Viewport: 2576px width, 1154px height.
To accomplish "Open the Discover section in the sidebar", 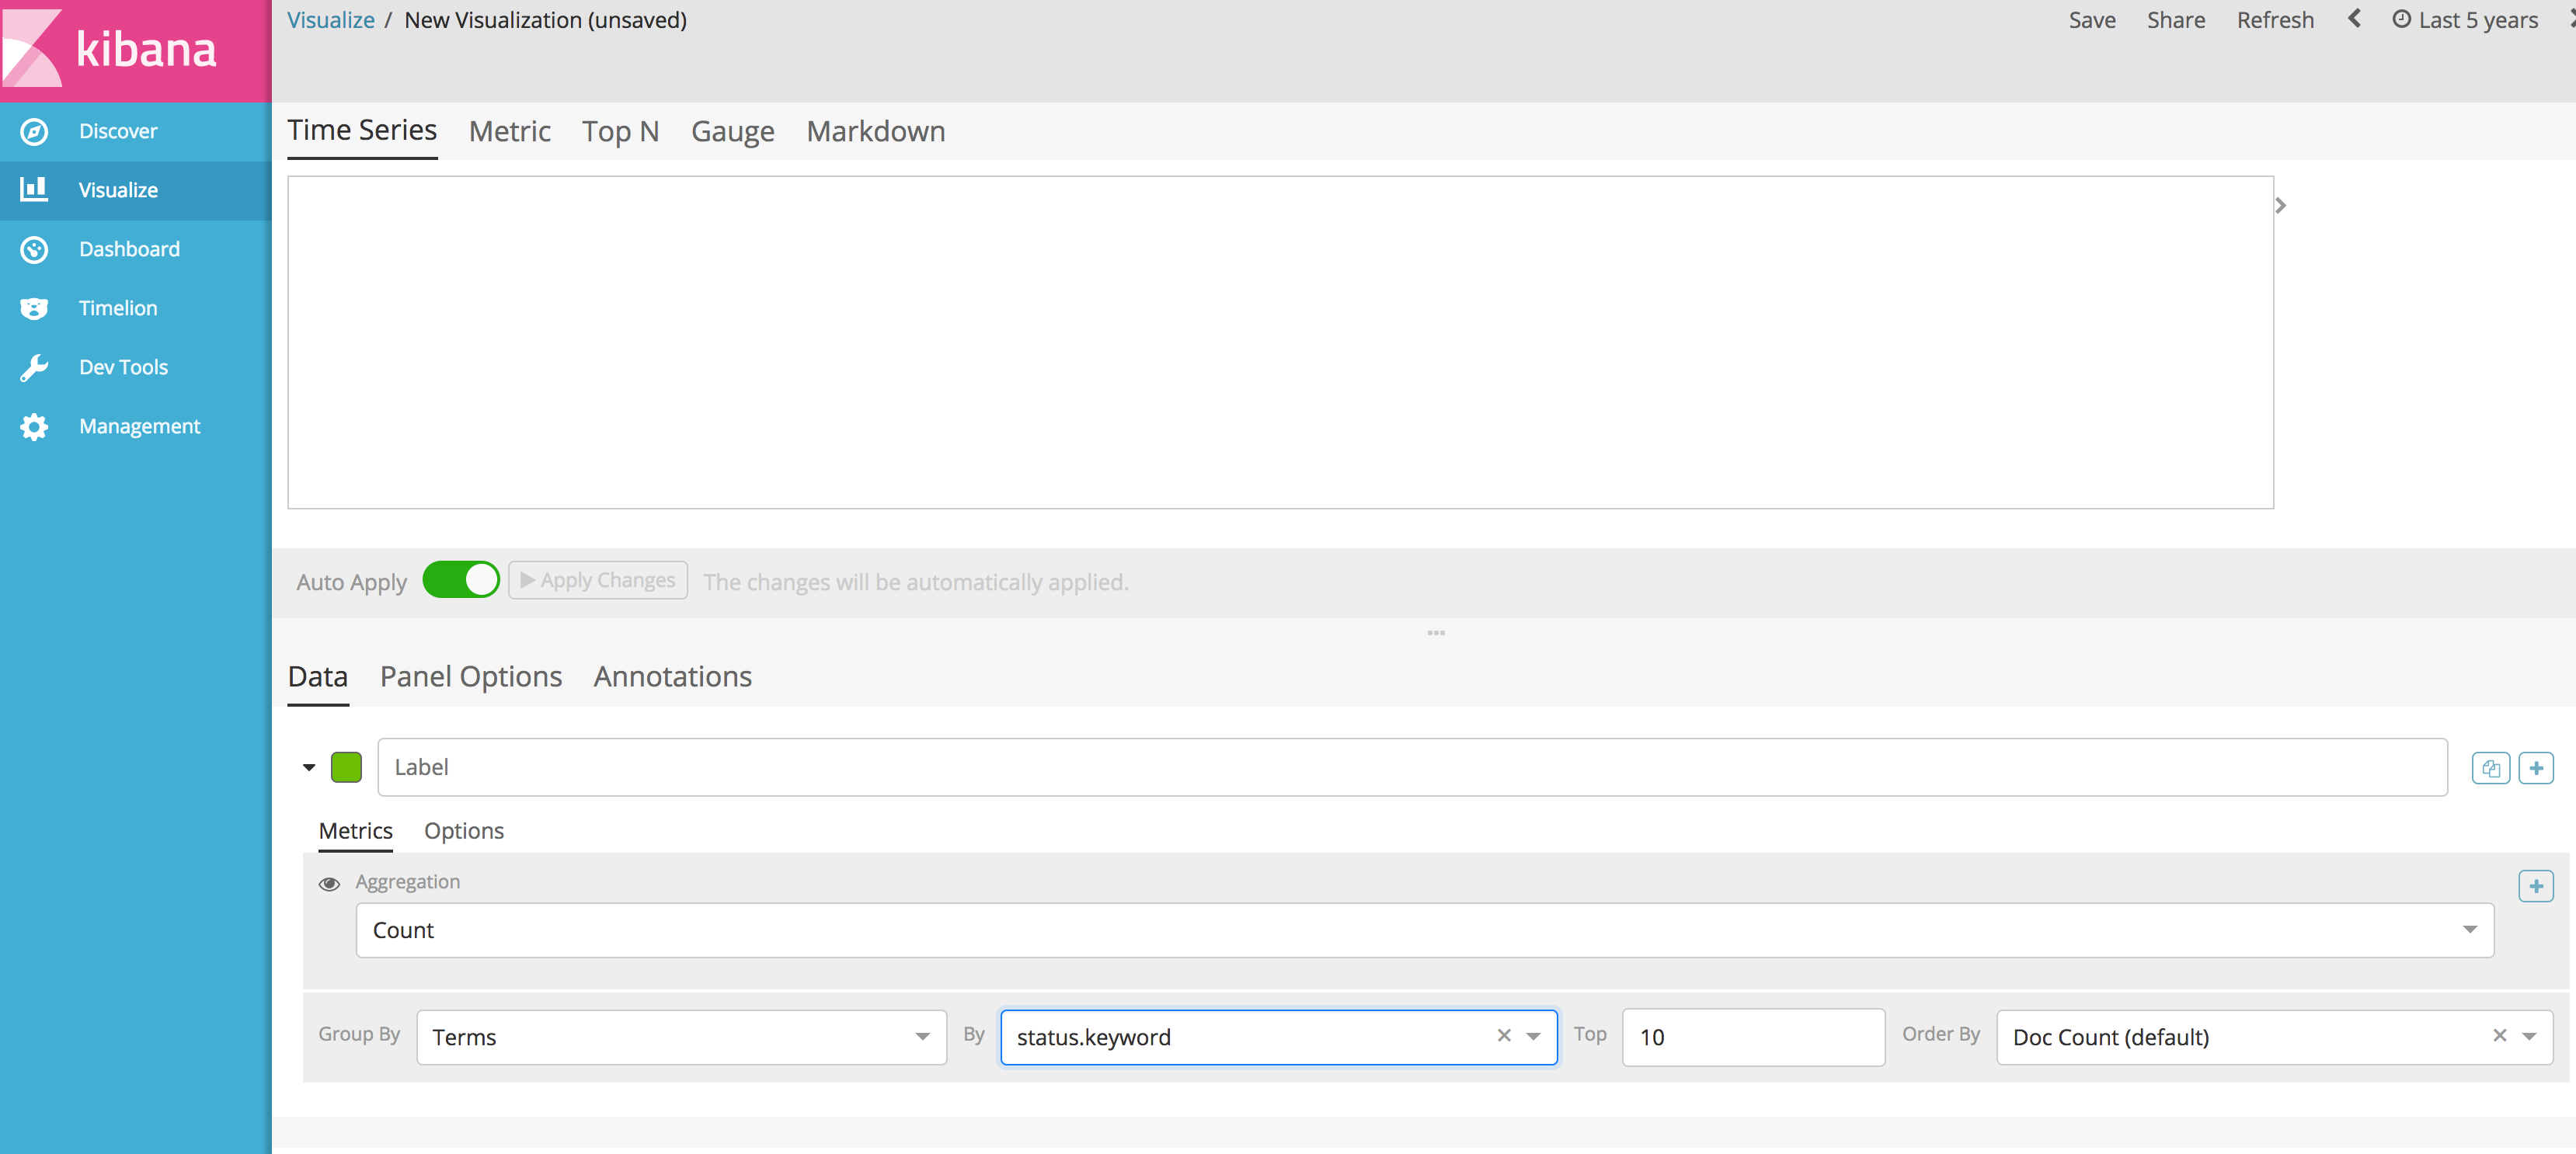I will (x=118, y=131).
